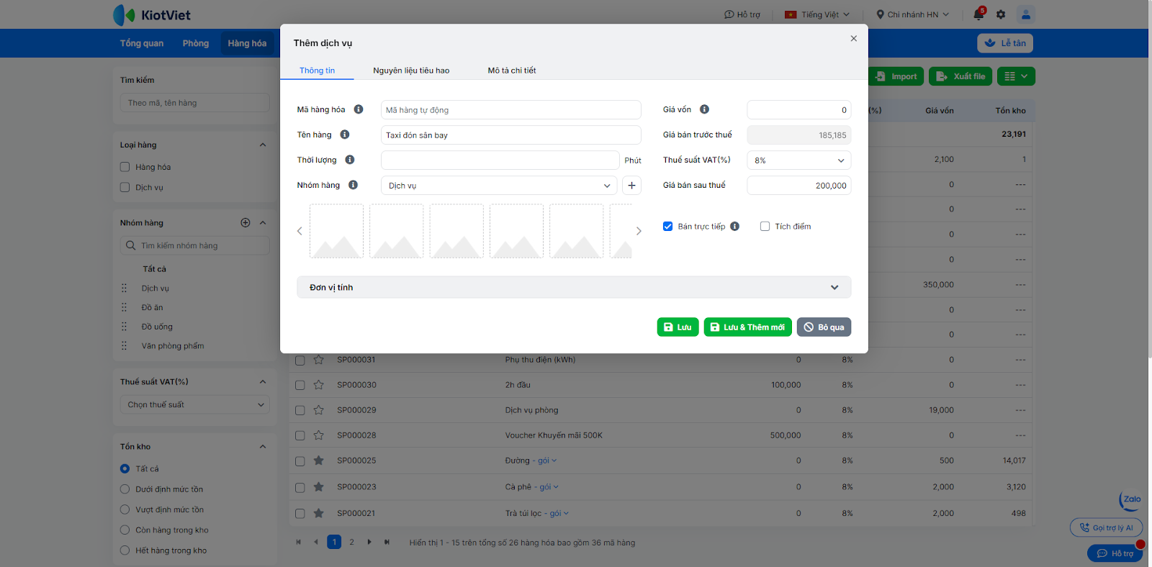Click the Lưu & Thêm mới button
This screenshot has width=1152, height=567.
[747, 327]
